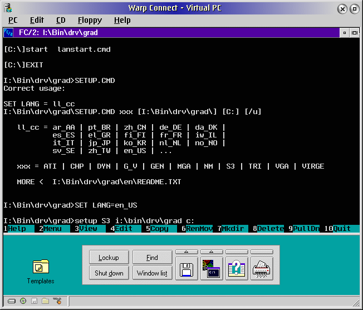Open the help information icon on WarpCenter
The image size is (363, 310).
pyautogui.click(x=237, y=269)
